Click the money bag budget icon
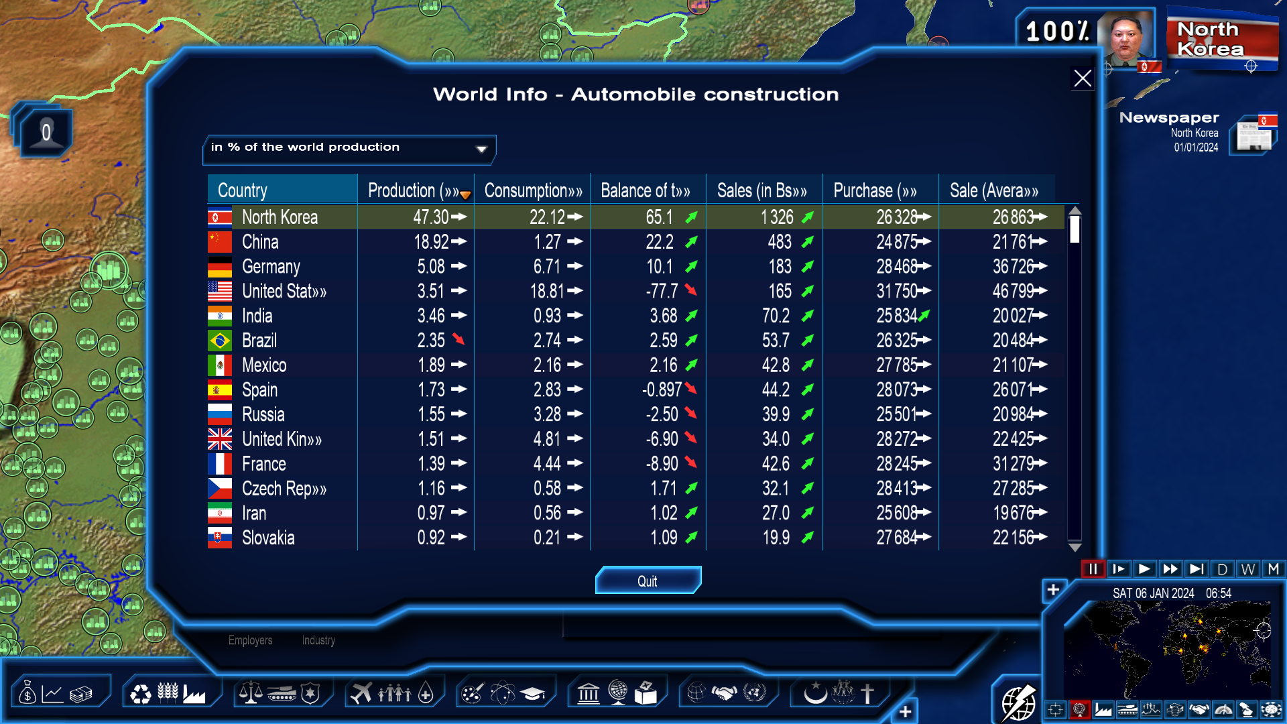 click(x=27, y=694)
